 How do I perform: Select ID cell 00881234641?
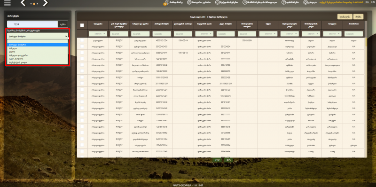pos(162,53)
